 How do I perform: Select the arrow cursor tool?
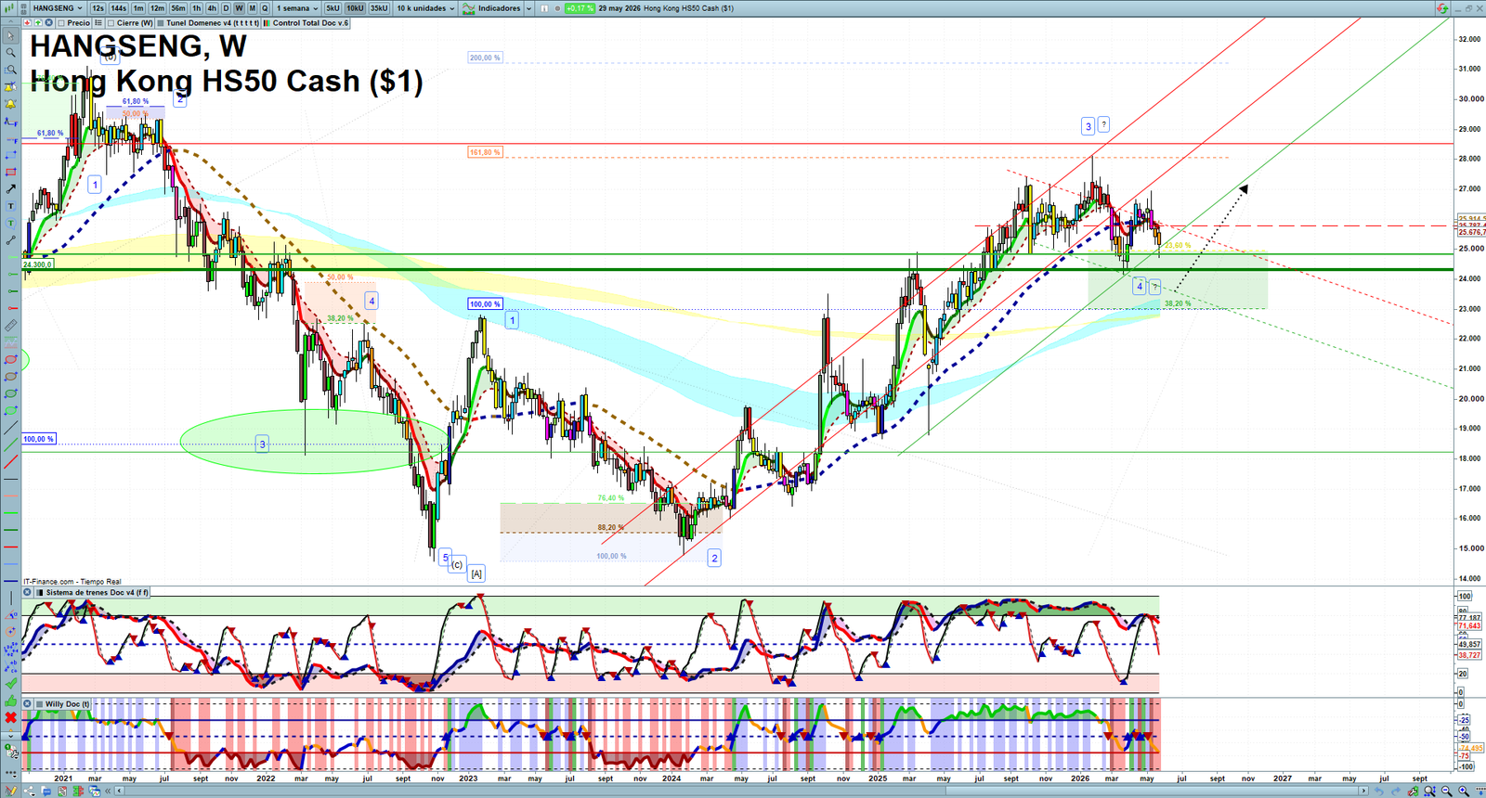point(11,35)
